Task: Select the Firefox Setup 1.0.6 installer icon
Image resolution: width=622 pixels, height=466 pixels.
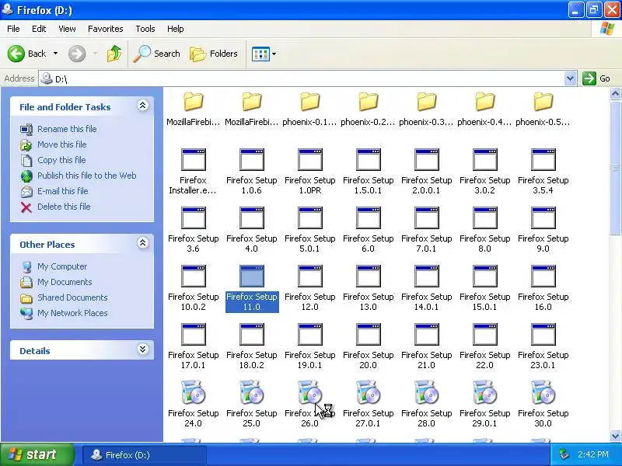Action: click(251, 160)
